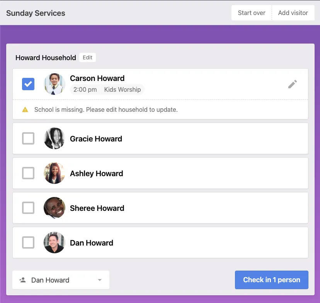Check the Gracie Howard checkbox
Viewport: 320px width, 303px height.
click(28, 138)
